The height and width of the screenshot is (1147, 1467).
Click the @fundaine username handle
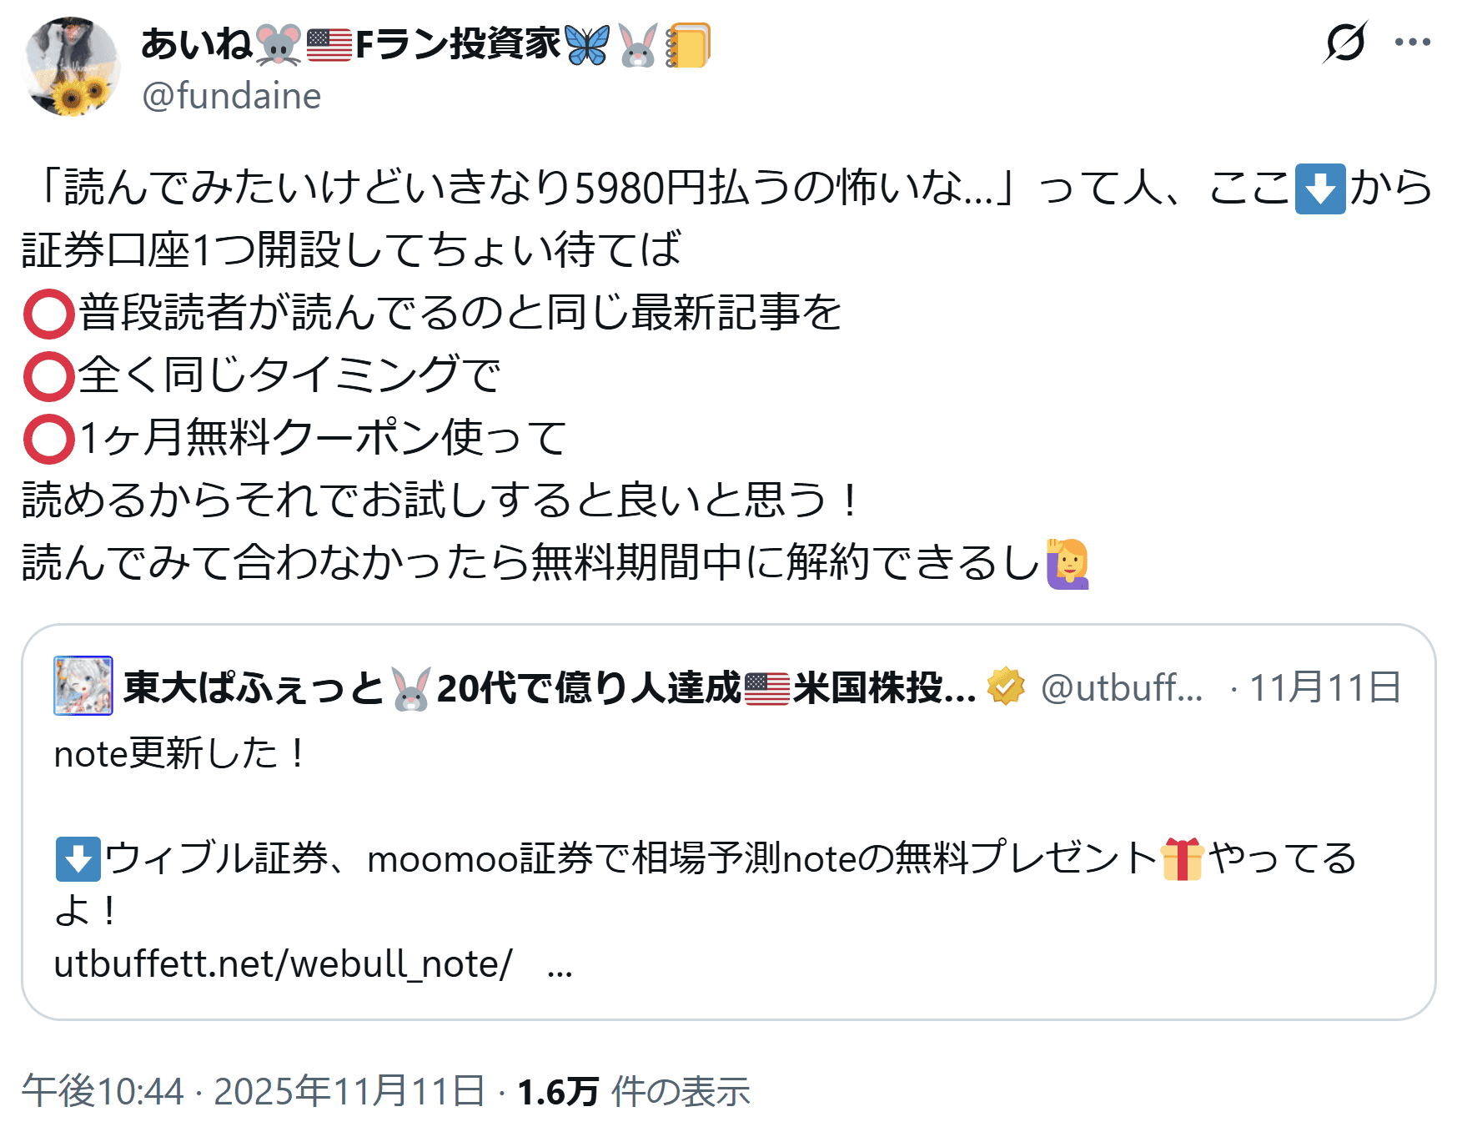point(231,96)
